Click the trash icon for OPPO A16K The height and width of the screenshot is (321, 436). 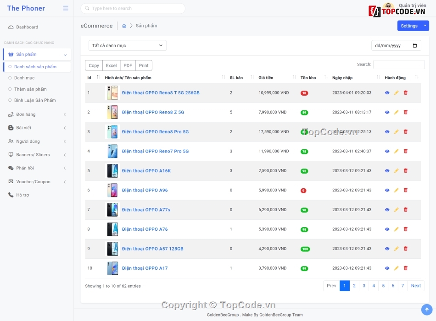405,171
